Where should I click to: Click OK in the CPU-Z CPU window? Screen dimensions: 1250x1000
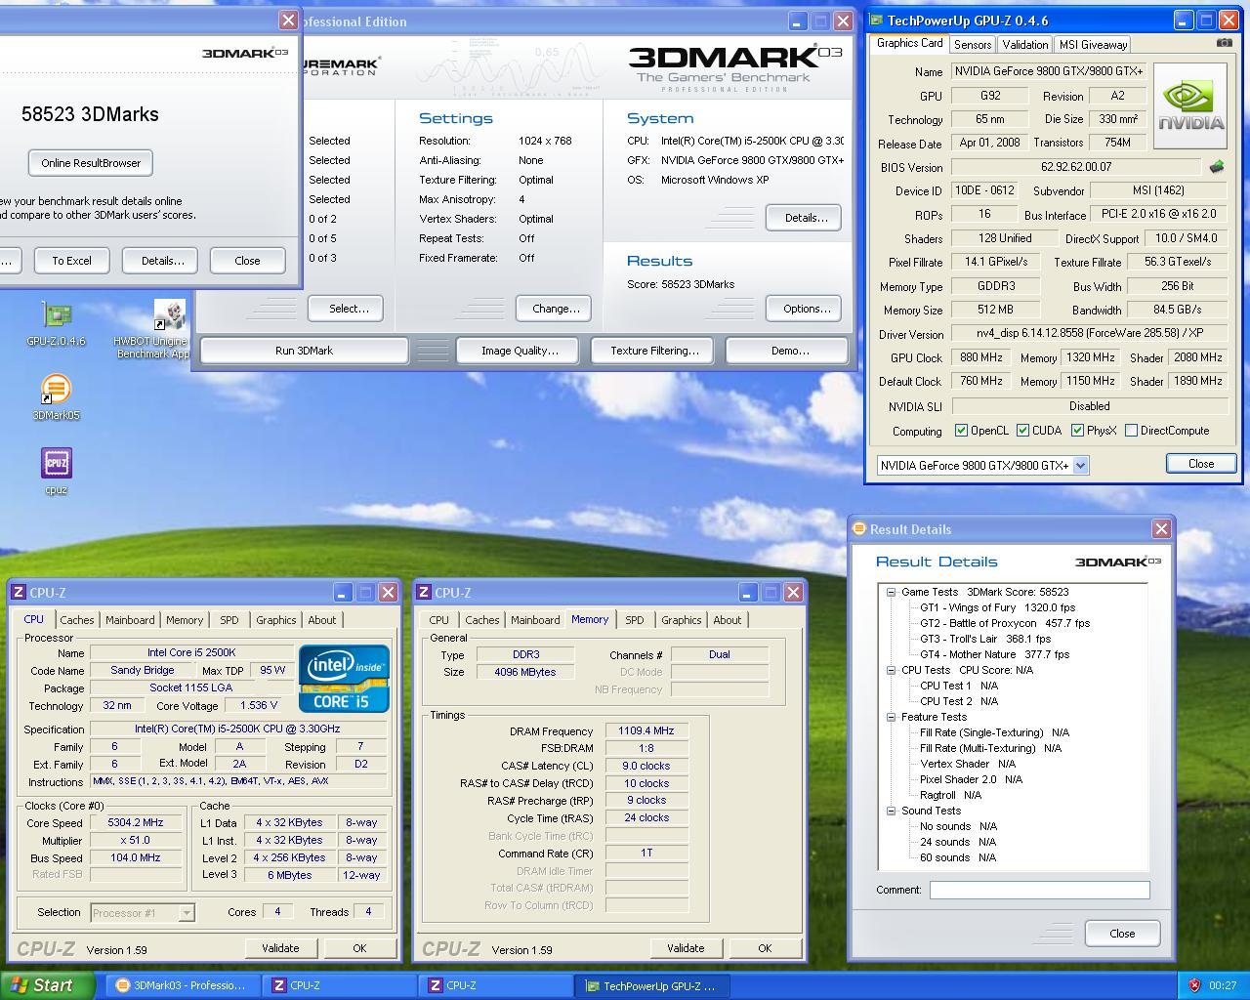(x=359, y=948)
